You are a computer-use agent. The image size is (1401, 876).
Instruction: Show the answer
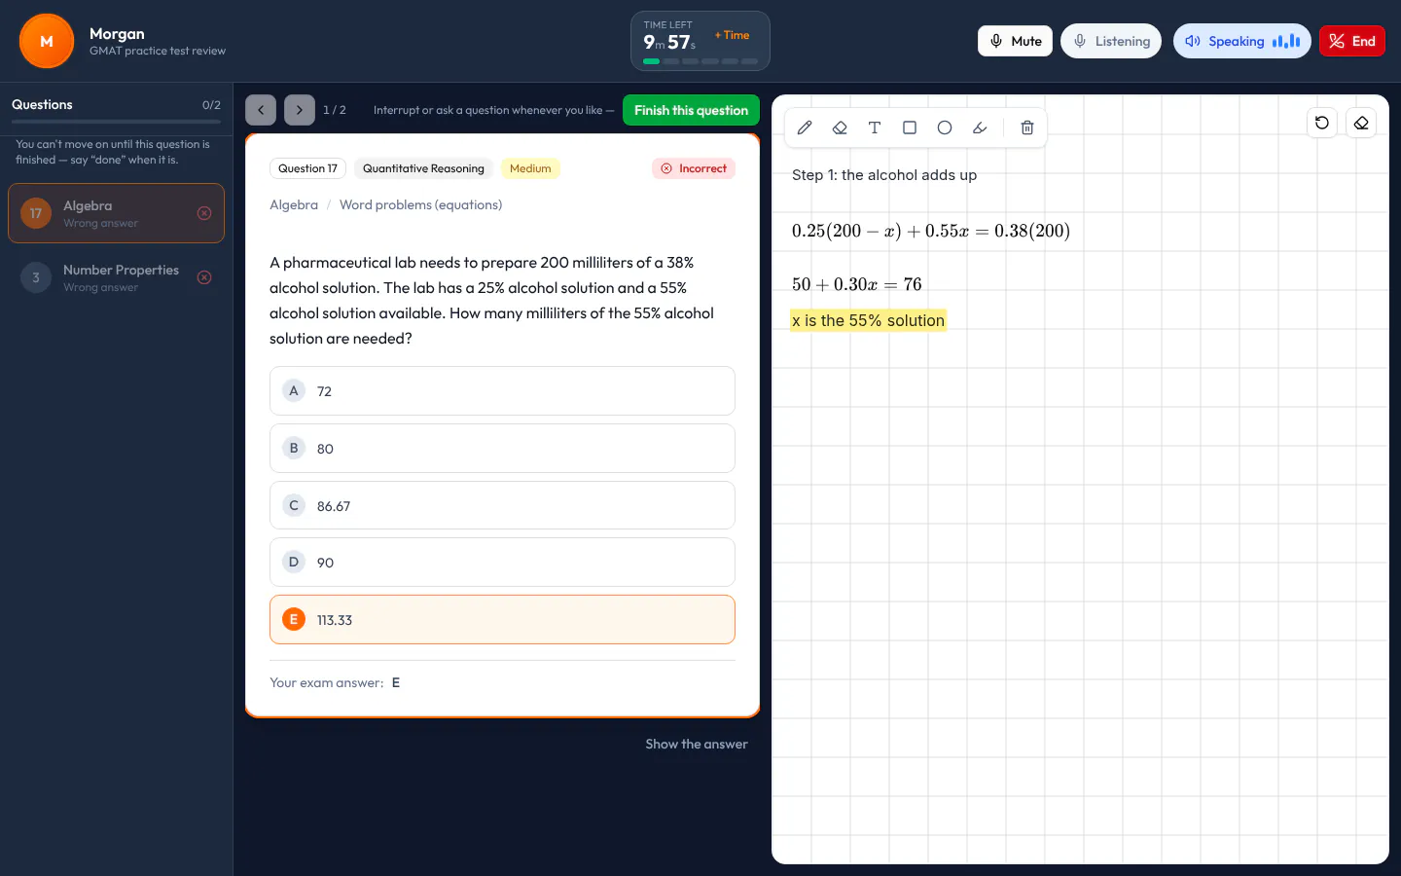[697, 744]
